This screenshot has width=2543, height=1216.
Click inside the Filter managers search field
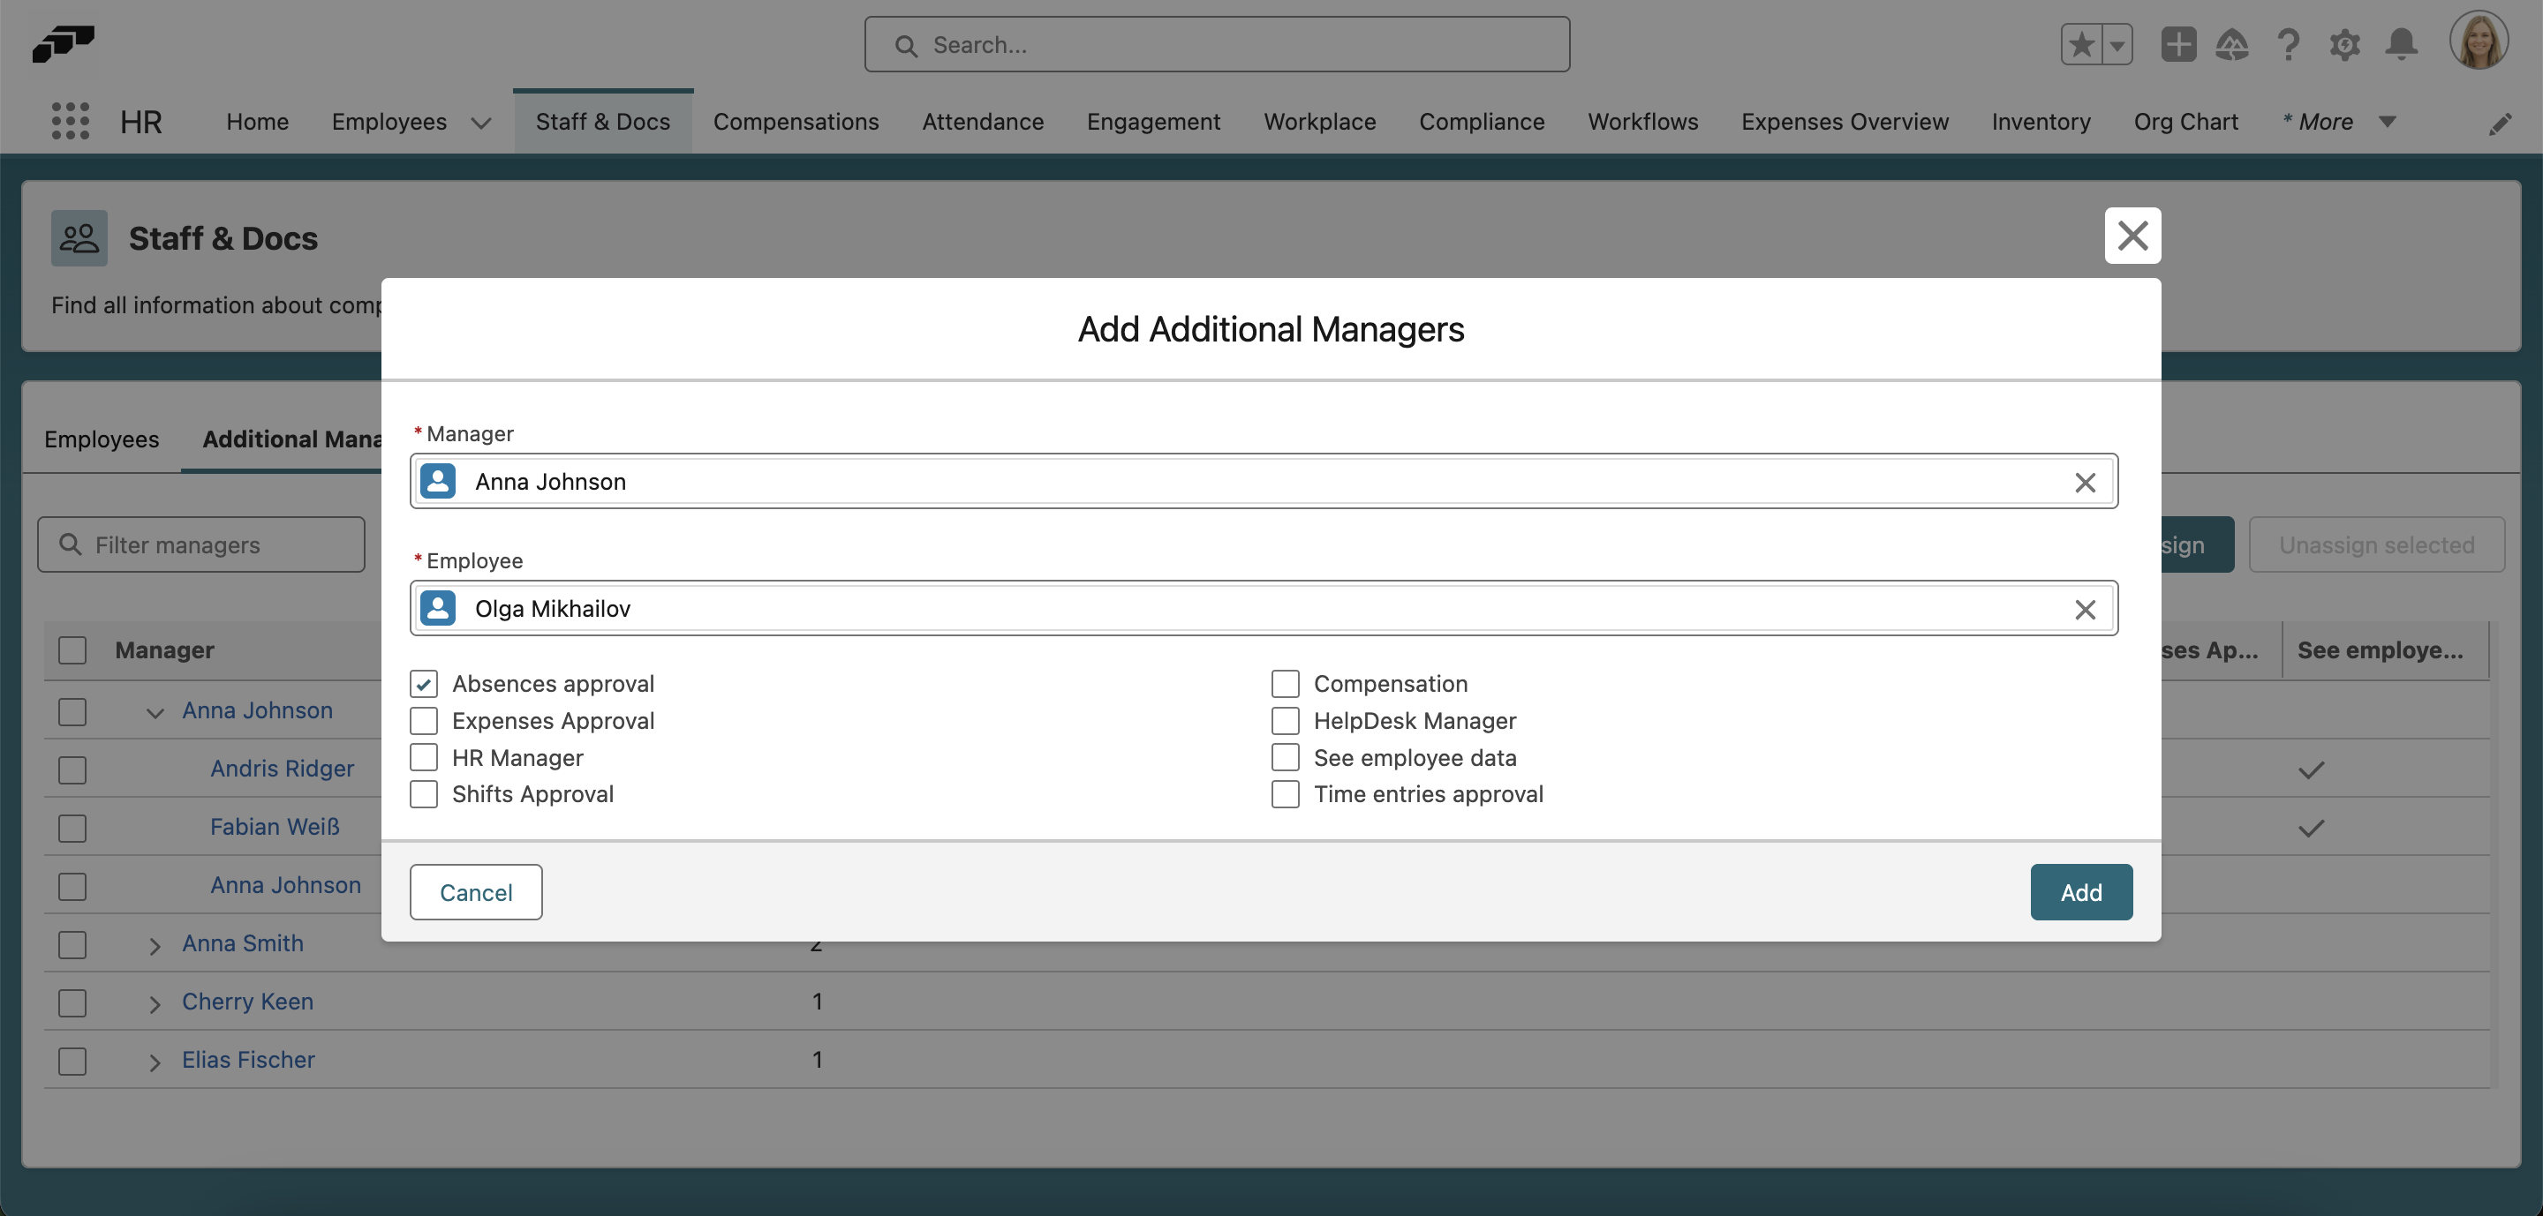[200, 544]
